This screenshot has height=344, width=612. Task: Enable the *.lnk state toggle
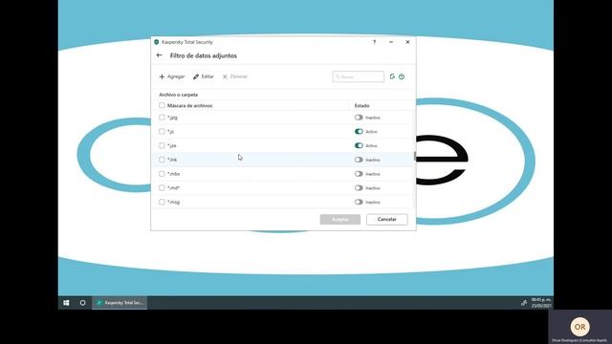[359, 160]
